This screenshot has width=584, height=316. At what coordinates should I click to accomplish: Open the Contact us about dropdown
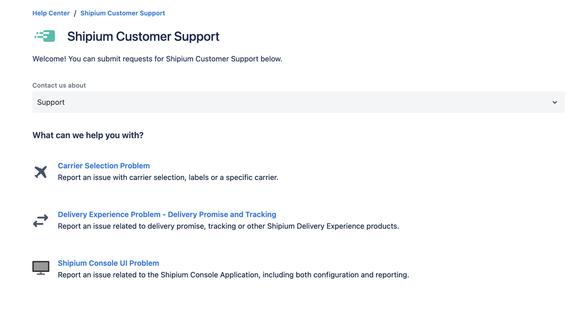(299, 102)
